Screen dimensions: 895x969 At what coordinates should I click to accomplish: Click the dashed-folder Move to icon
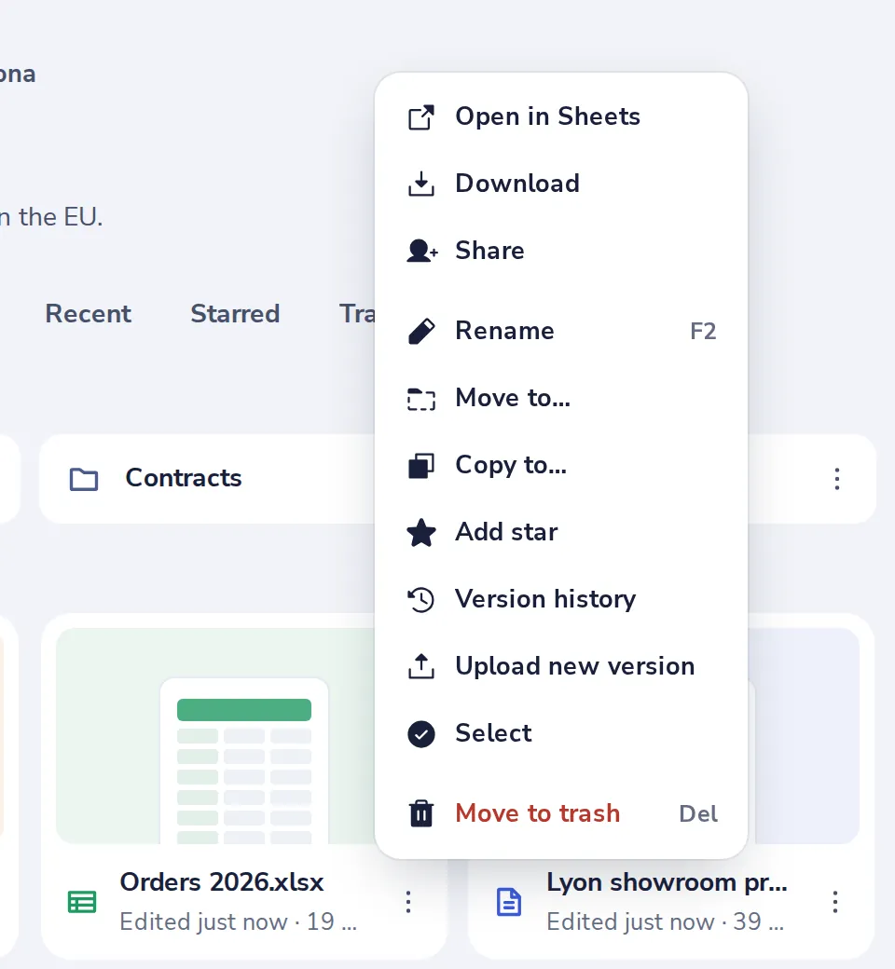(x=421, y=399)
